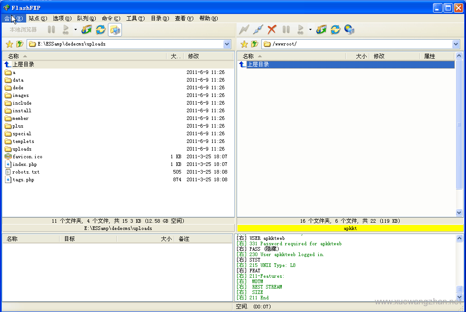This screenshot has width=466, height=312.
Task: Click the Connect (lightning) icon in right toolbar
Action: (x=244, y=30)
